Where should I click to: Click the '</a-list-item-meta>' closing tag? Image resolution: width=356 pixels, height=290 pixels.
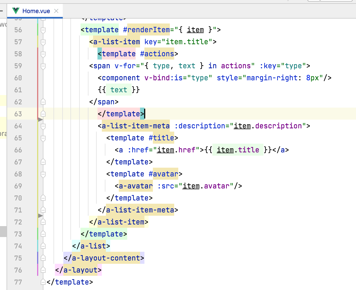(x=138, y=210)
